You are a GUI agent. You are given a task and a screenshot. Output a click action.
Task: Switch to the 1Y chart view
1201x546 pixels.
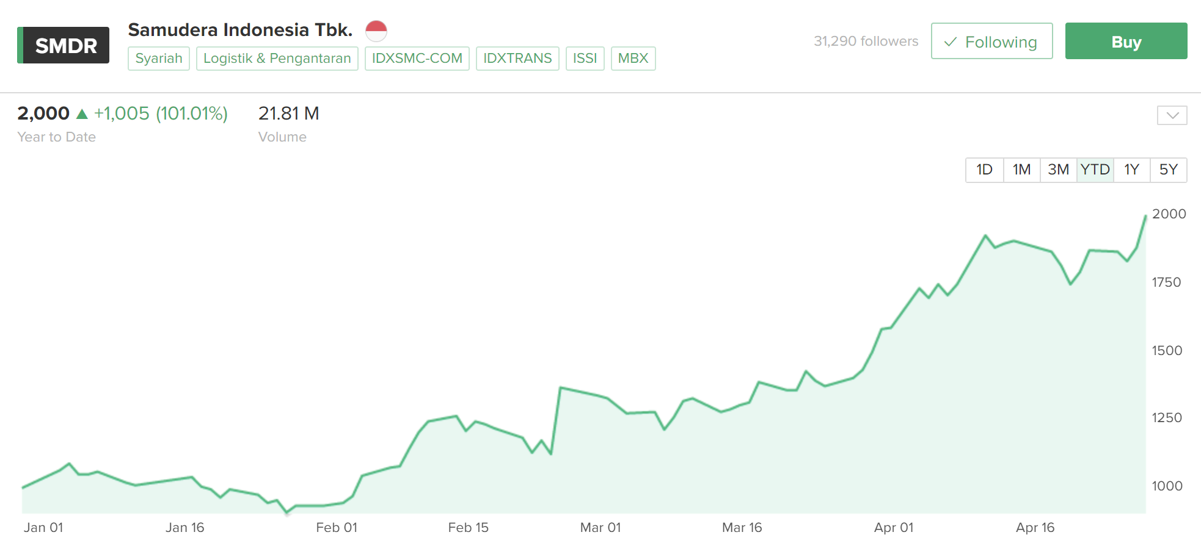pos(1131,170)
